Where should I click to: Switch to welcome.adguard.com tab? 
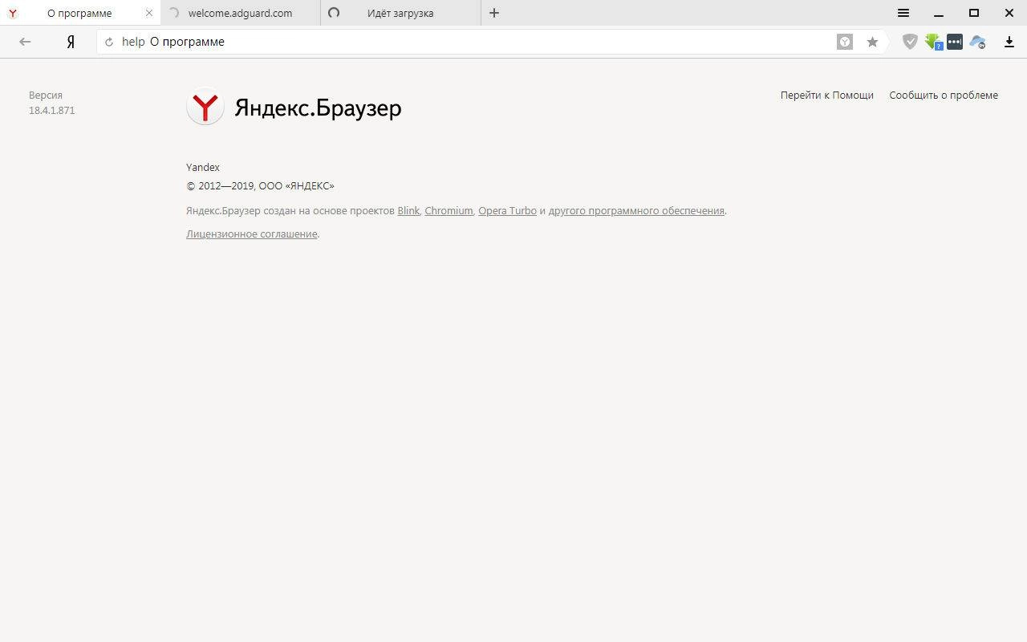coord(241,13)
